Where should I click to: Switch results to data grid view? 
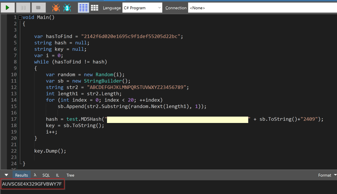point(95,8)
